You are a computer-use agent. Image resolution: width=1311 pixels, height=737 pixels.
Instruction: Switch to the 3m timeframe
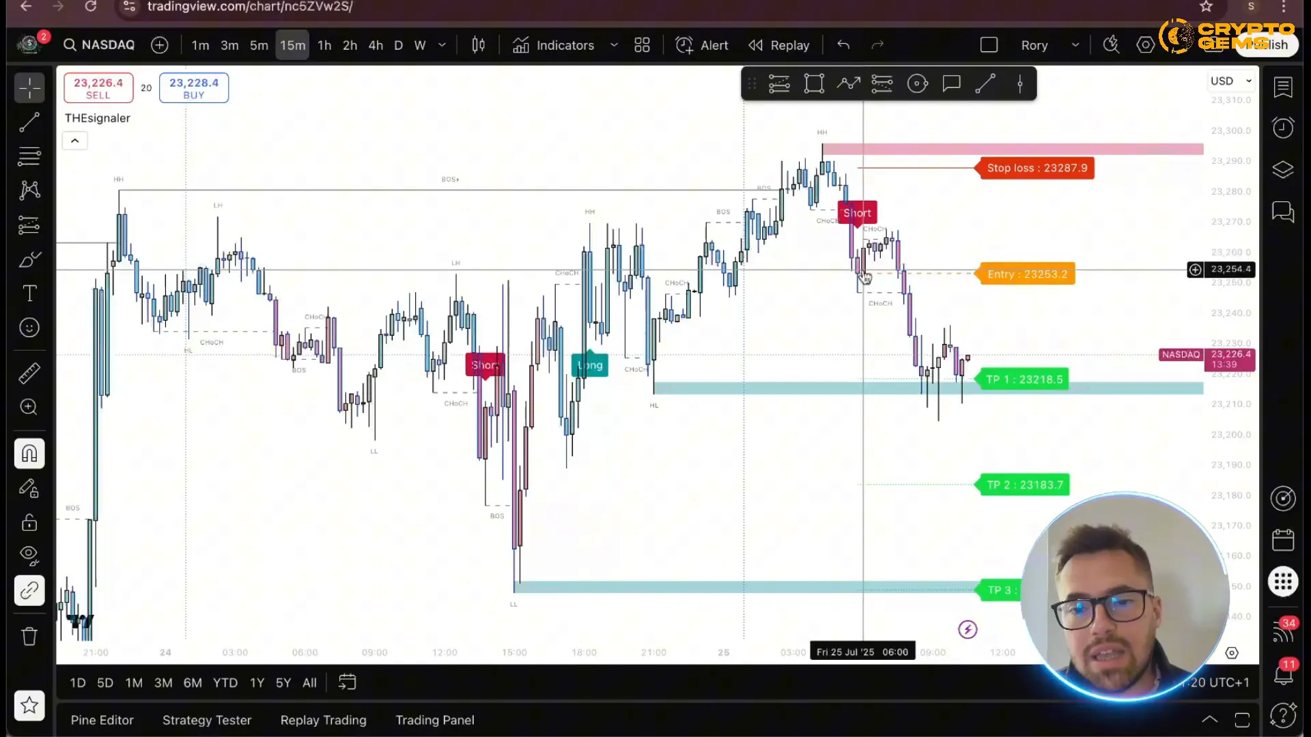(229, 45)
